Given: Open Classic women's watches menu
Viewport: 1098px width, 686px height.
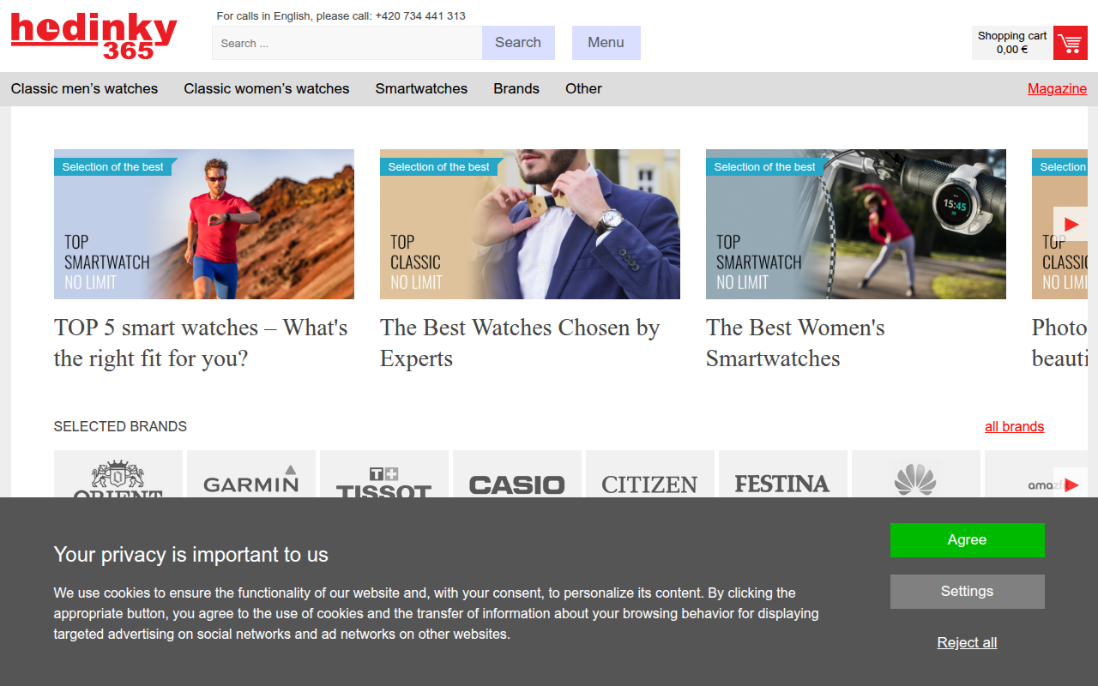Looking at the screenshot, I should click(x=267, y=88).
